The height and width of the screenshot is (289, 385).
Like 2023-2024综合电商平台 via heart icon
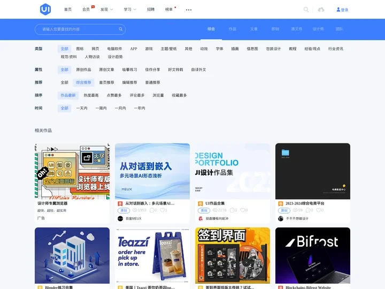(x=319, y=210)
